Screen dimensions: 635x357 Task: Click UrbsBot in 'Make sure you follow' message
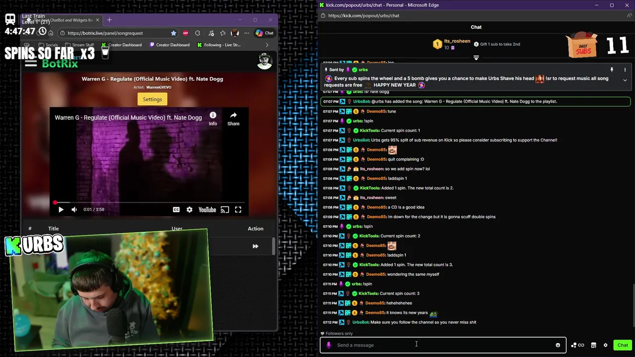pyautogui.click(x=361, y=322)
